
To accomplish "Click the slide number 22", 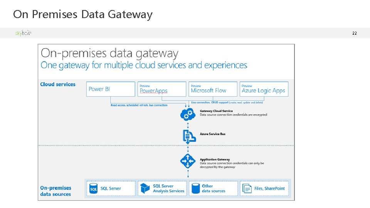I will 355,33.
